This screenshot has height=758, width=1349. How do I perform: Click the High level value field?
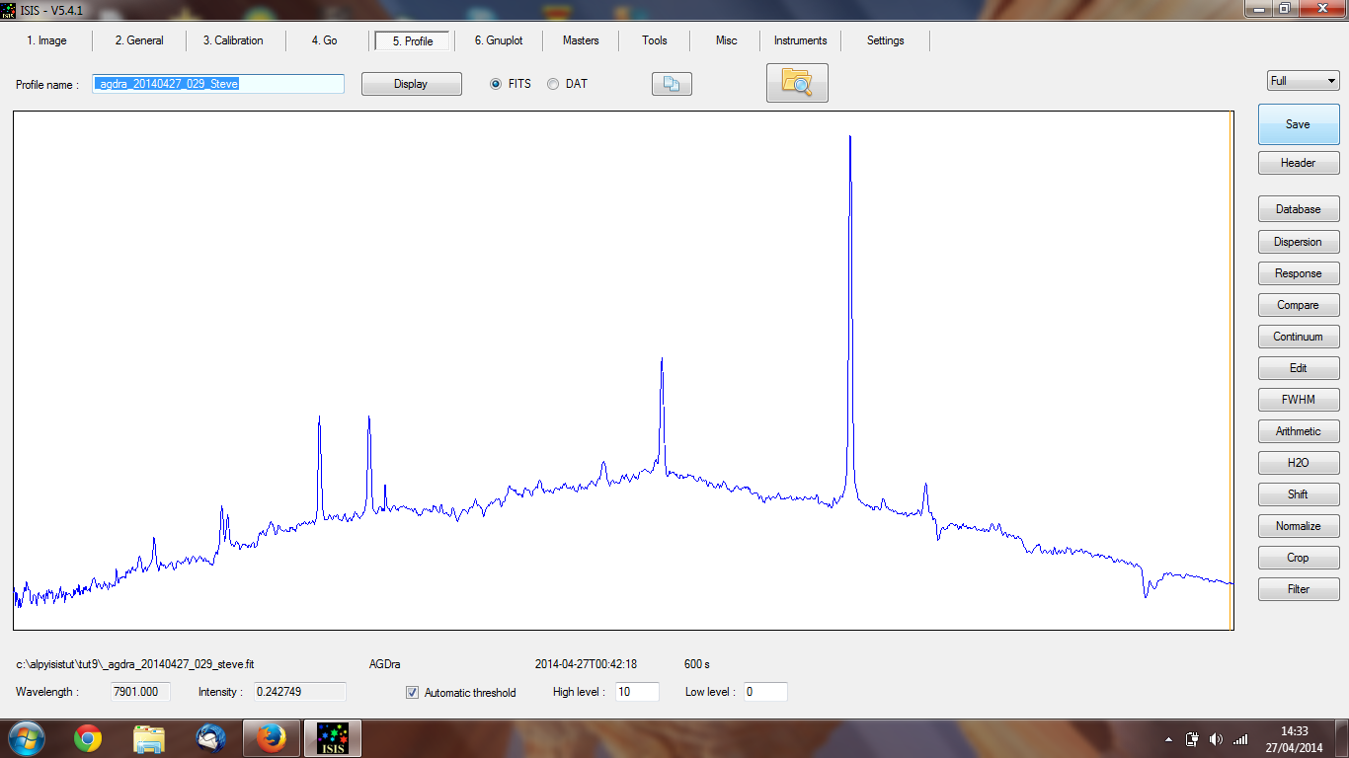(x=637, y=692)
